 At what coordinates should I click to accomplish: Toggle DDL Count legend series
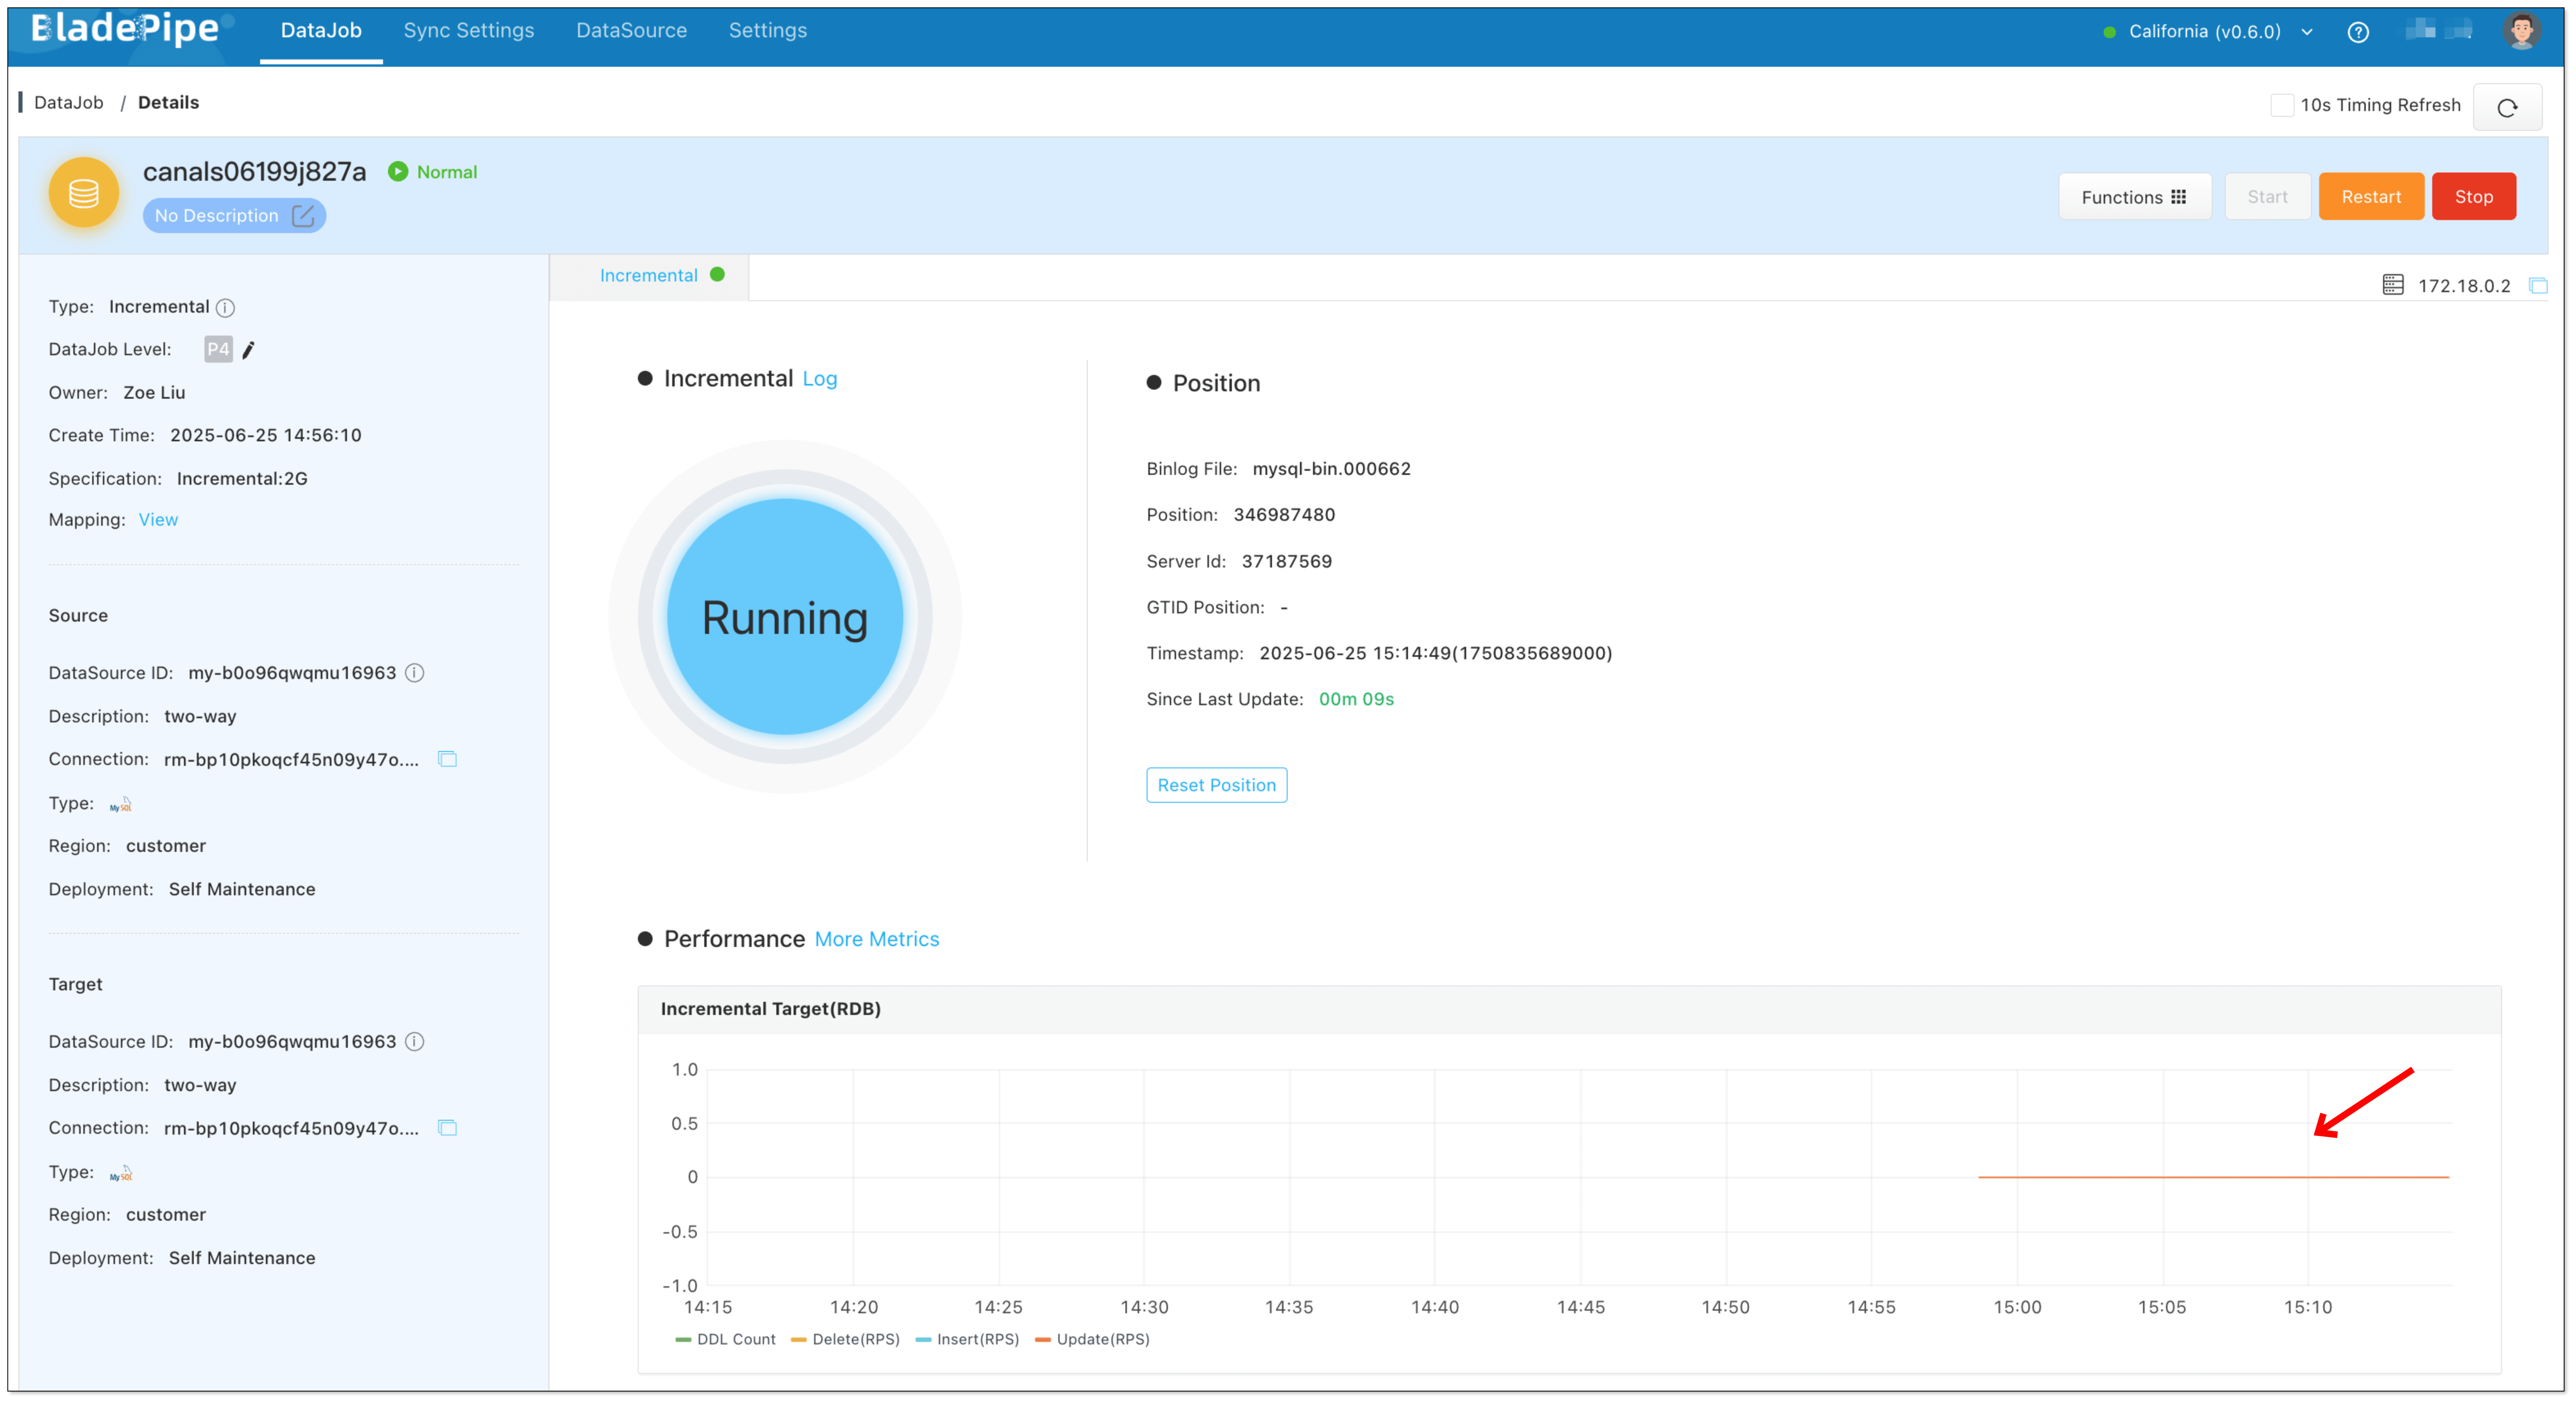click(x=726, y=1339)
